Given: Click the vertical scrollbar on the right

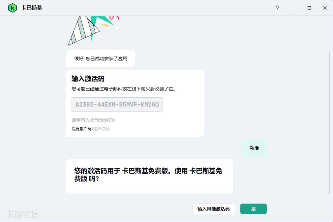Looking at the screenshot, I should click(330, 122).
